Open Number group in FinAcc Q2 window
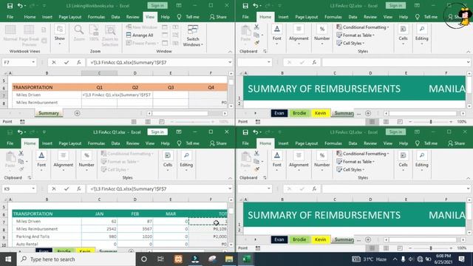This screenshot has width=473, height=266. coord(322,35)
